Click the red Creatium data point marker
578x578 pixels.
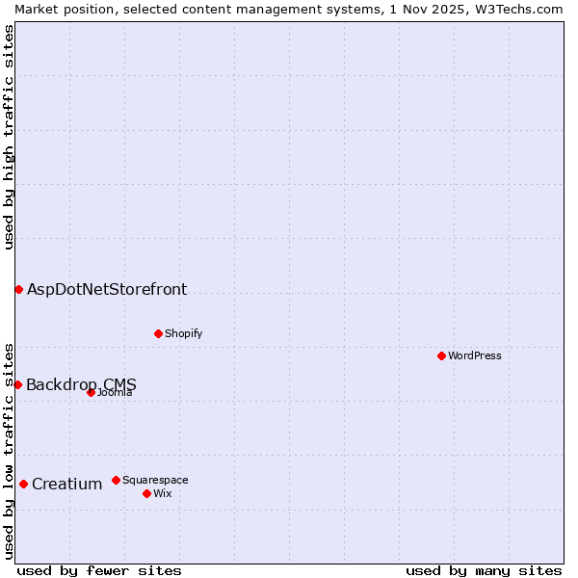[x=23, y=484]
